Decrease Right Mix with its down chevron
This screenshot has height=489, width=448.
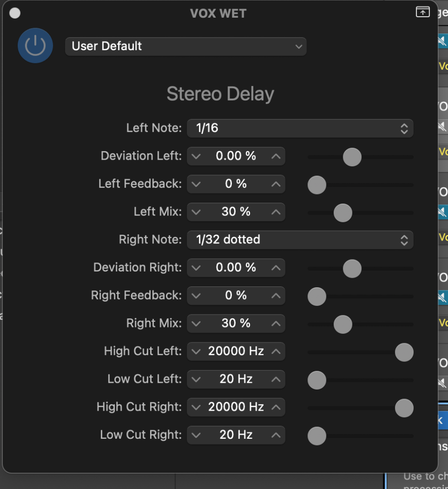pos(196,324)
